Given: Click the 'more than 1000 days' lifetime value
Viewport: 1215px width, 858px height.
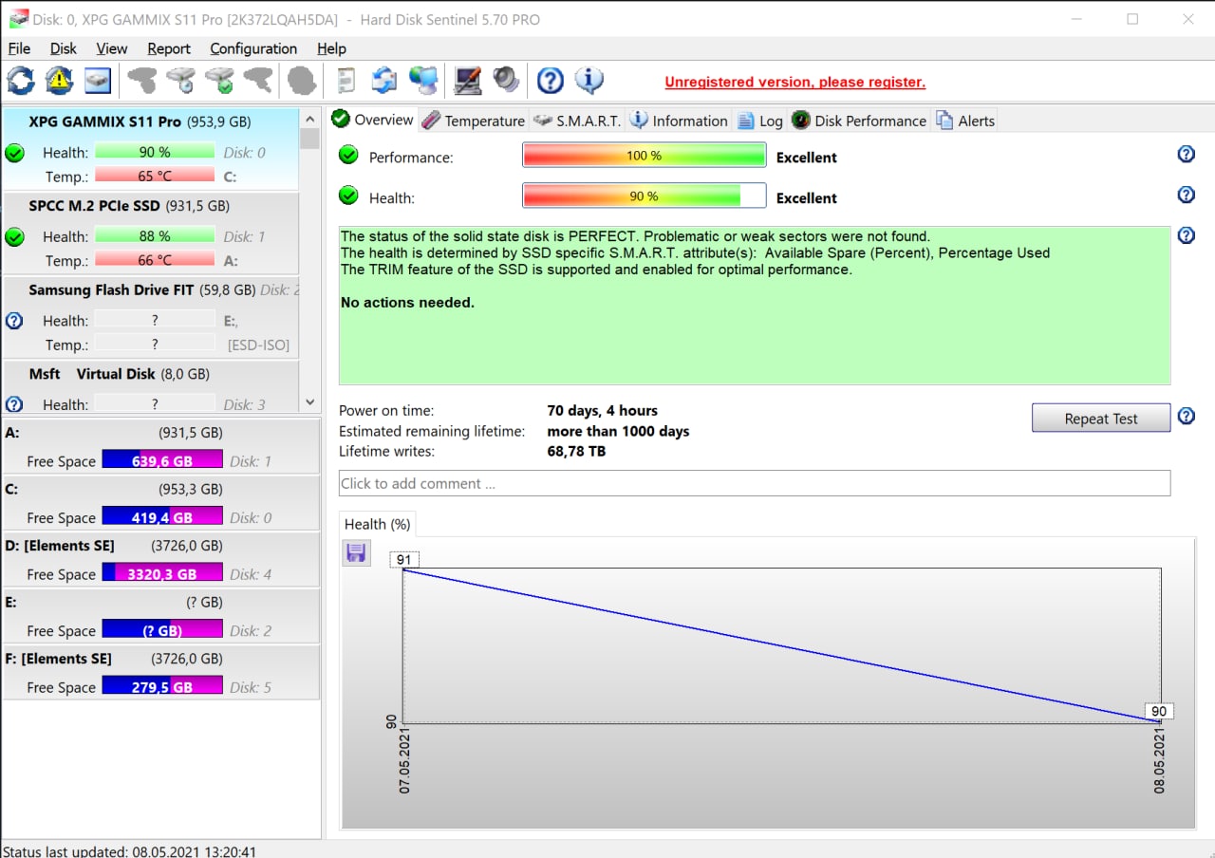Looking at the screenshot, I should (618, 431).
